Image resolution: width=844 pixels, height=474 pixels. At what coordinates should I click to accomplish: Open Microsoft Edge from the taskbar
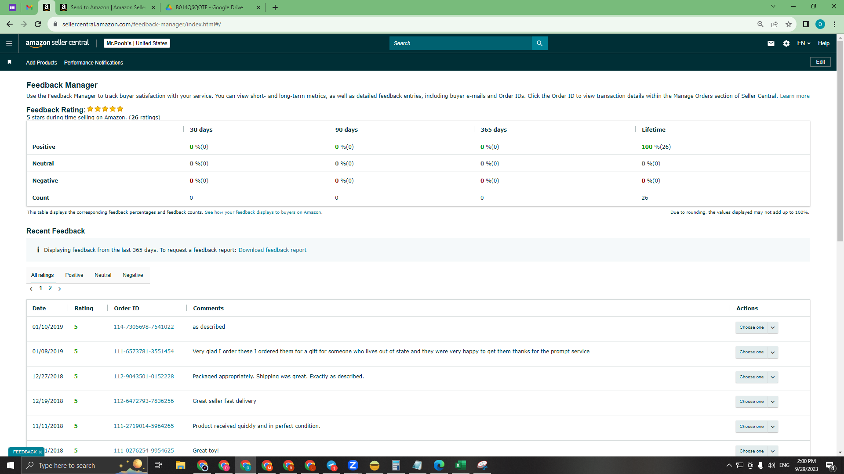coord(439,465)
